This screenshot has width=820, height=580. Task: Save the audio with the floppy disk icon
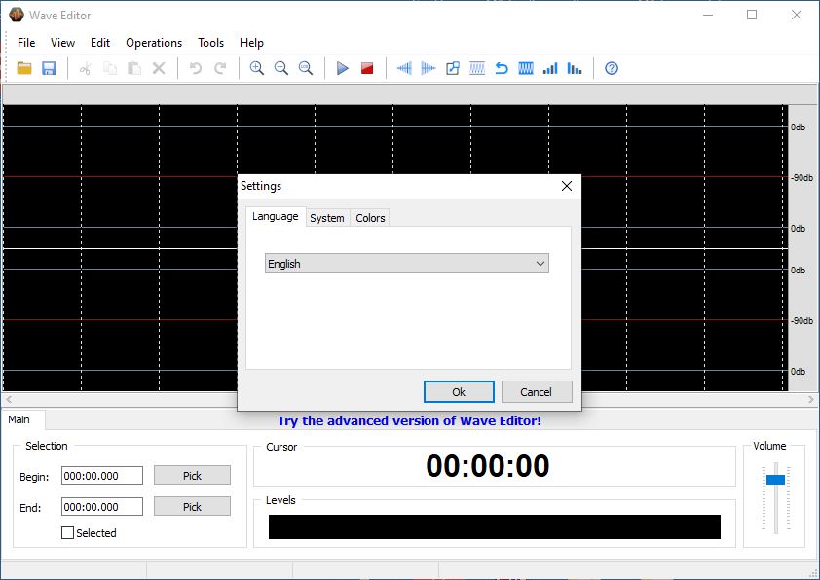49,68
